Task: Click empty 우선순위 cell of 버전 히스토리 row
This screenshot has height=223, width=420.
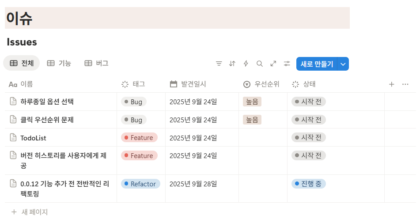Action: point(263,161)
